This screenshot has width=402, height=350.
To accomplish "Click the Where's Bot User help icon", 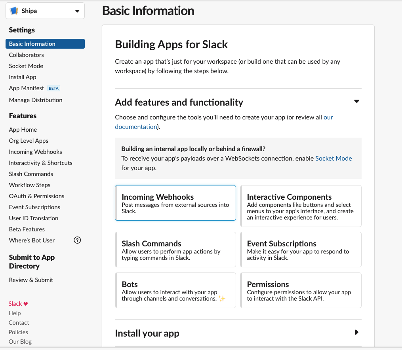I will click(x=77, y=240).
